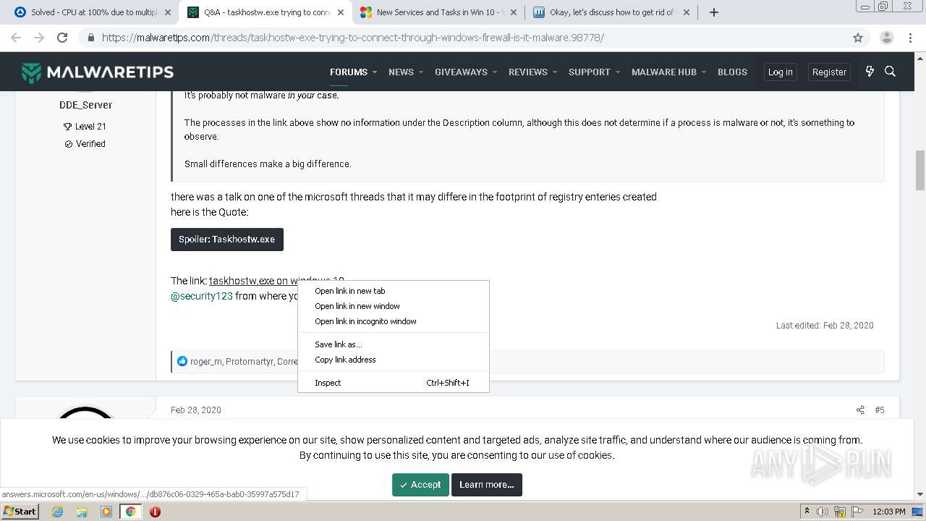Expand the SUPPORT dropdown arrow
Screen dimensions: 926x521
(618, 72)
